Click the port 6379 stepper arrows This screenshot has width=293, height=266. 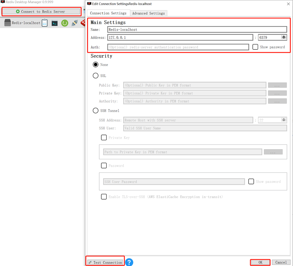point(284,37)
